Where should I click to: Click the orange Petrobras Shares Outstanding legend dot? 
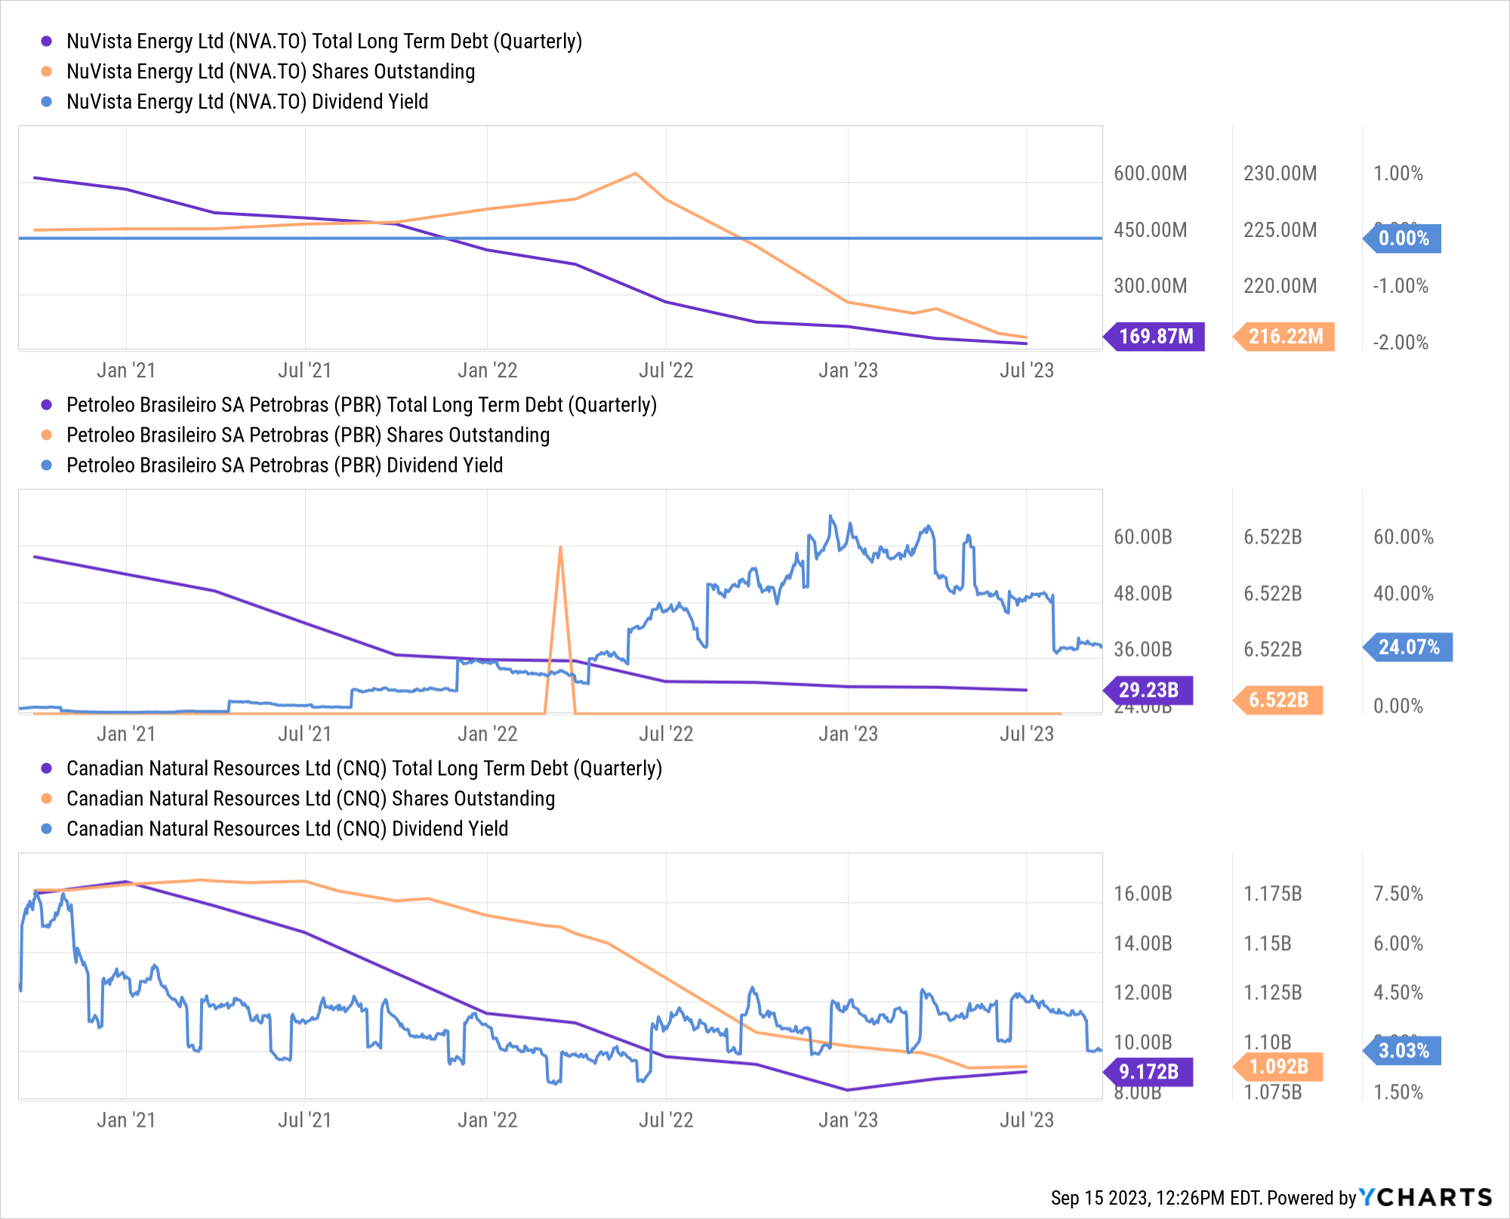coord(46,436)
